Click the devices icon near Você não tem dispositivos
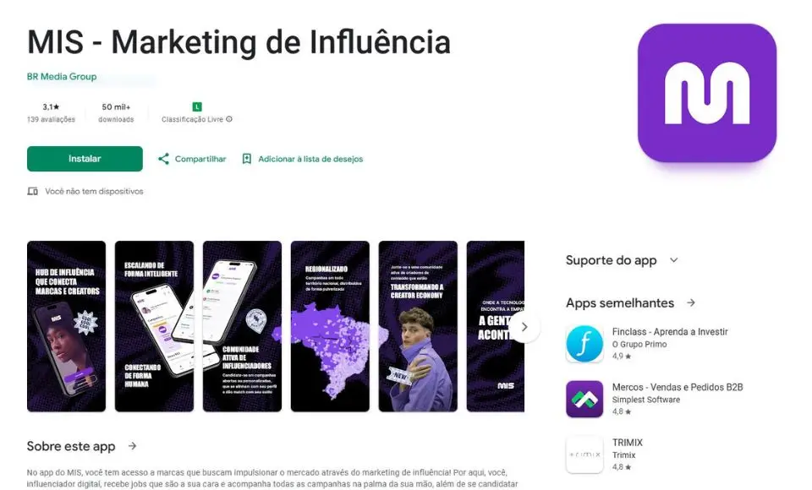This screenshot has height=490, width=812. coord(33,192)
